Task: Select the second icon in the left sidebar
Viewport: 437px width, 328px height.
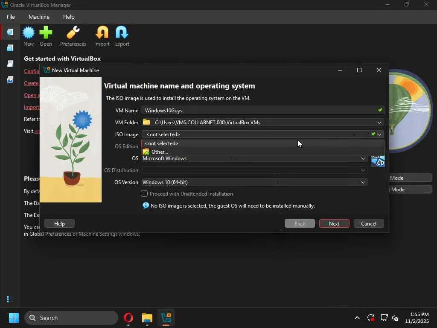Action: [10, 48]
